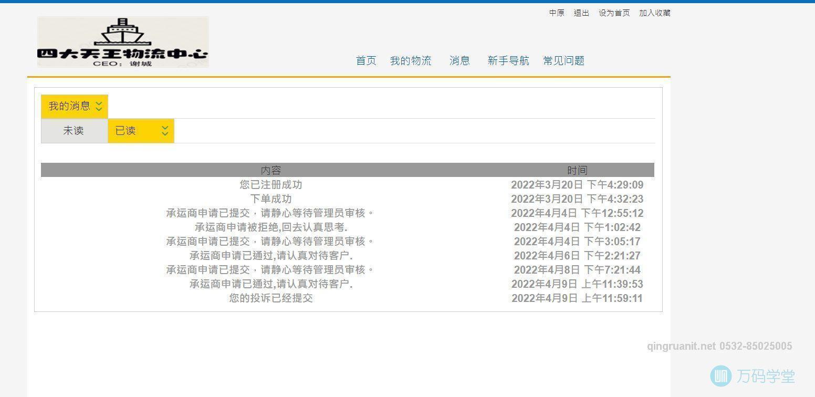Open the 我的物流 navigation item
This screenshot has width=815, height=397.
411,60
